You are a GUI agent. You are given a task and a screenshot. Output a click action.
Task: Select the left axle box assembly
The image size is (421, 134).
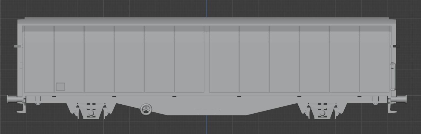click(91, 111)
